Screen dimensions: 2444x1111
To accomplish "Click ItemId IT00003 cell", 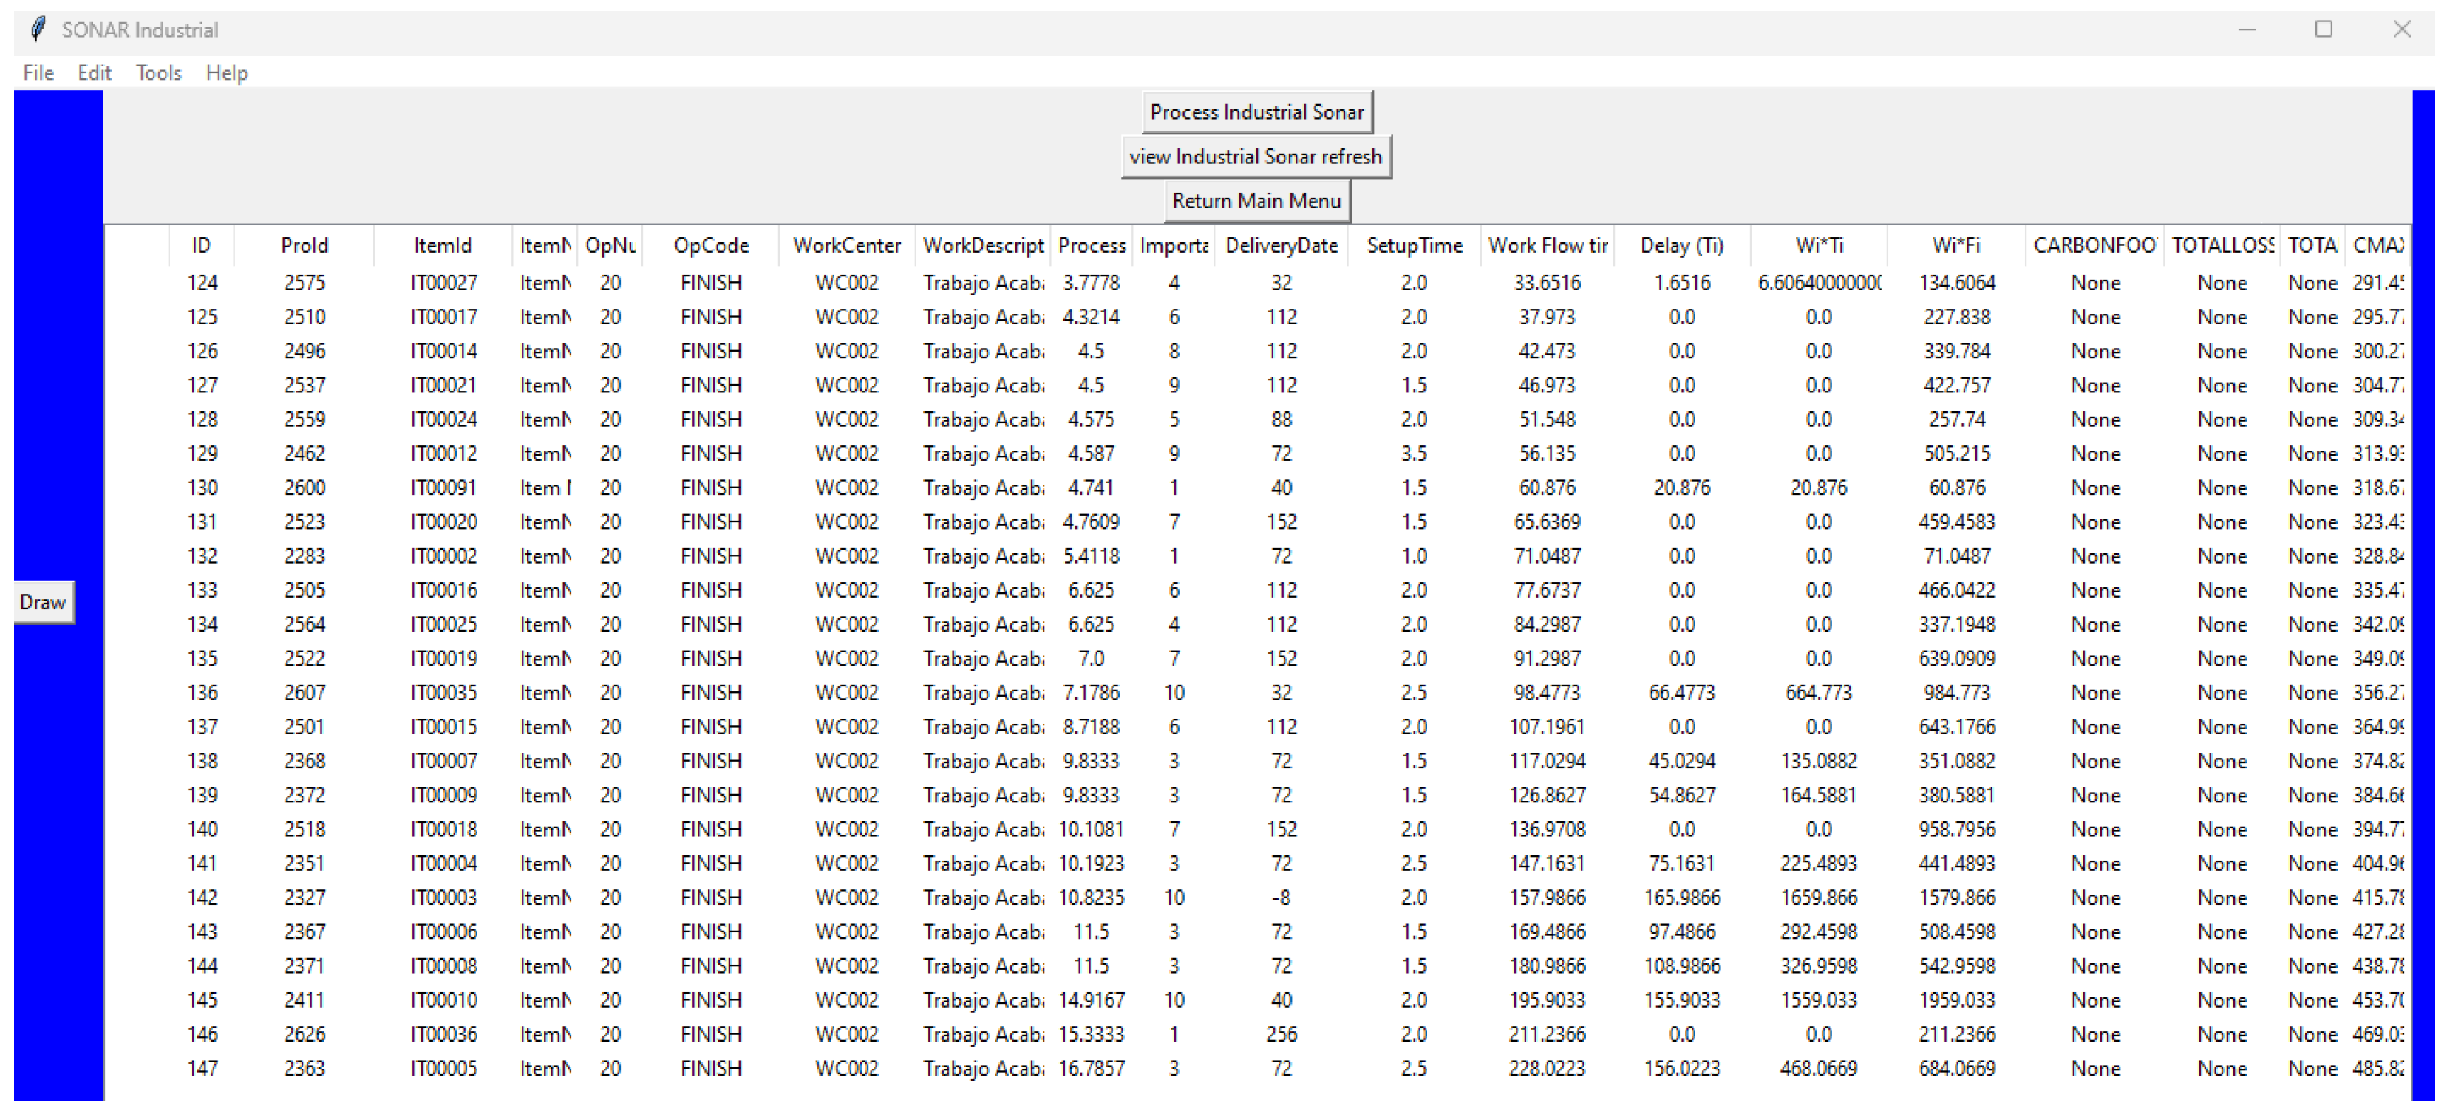I will [443, 898].
